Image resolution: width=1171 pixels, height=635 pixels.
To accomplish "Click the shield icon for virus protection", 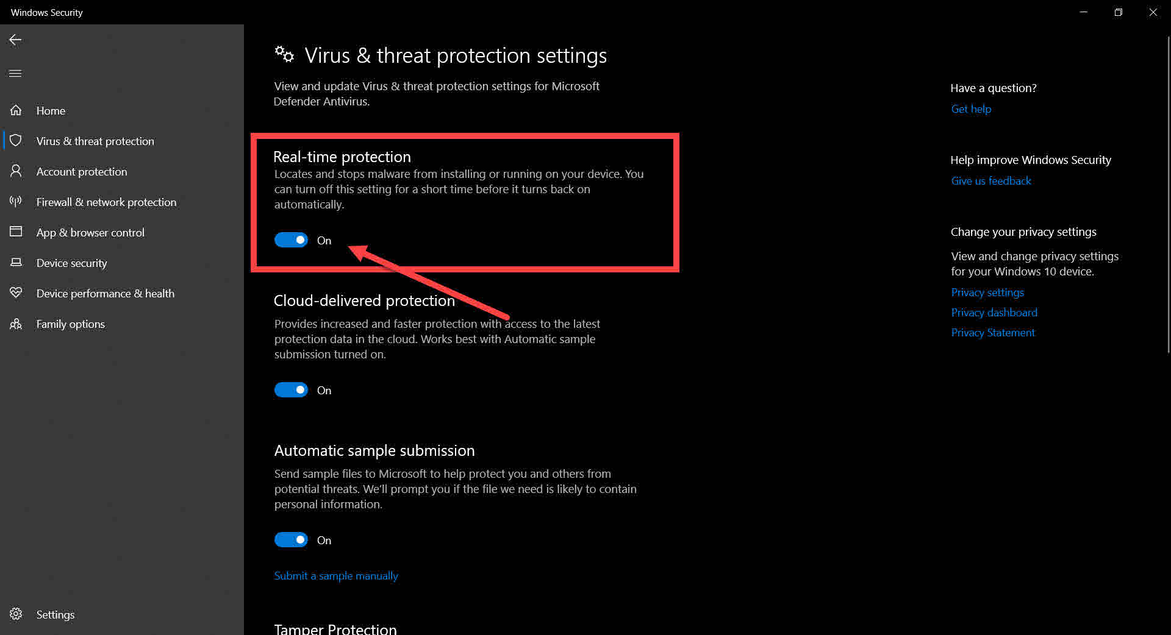I will tap(16, 141).
